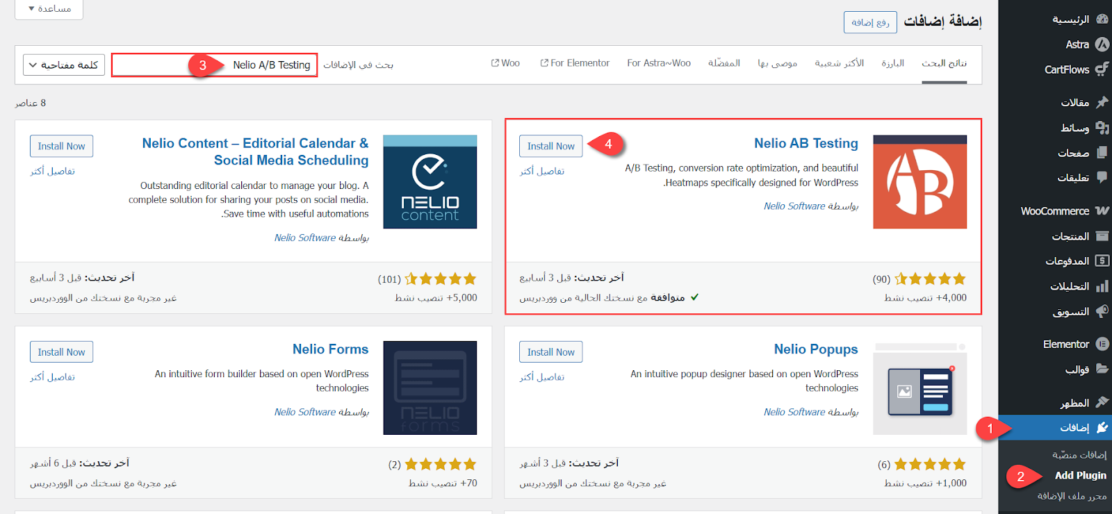Click the Nelio AB Testing plugin logo
The image size is (1112, 514).
point(919,182)
